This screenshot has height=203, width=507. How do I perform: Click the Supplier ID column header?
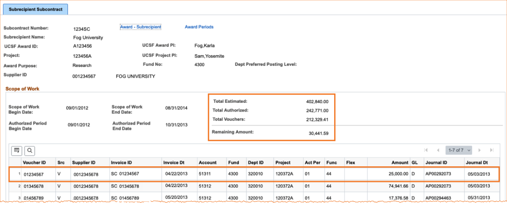[x=84, y=163]
